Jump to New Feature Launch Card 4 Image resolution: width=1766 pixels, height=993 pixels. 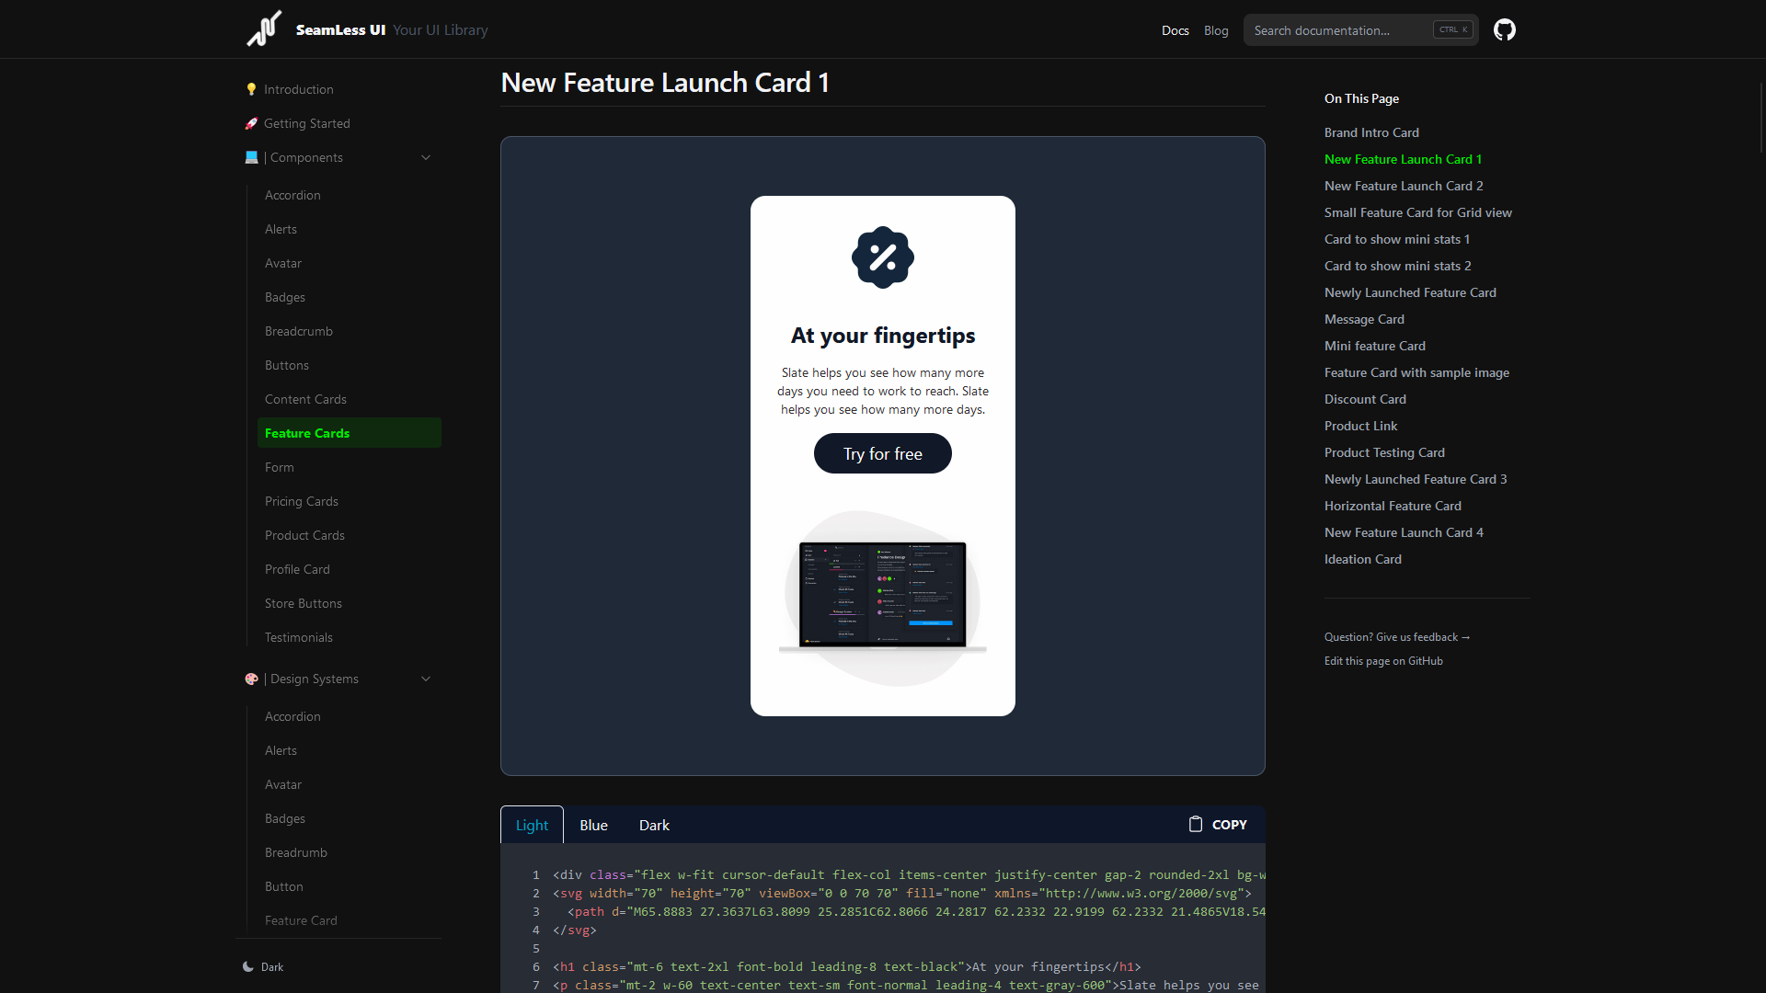(x=1404, y=532)
